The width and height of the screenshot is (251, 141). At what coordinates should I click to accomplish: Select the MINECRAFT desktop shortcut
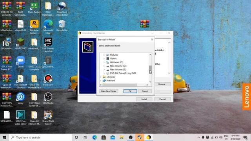click(20, 42)
